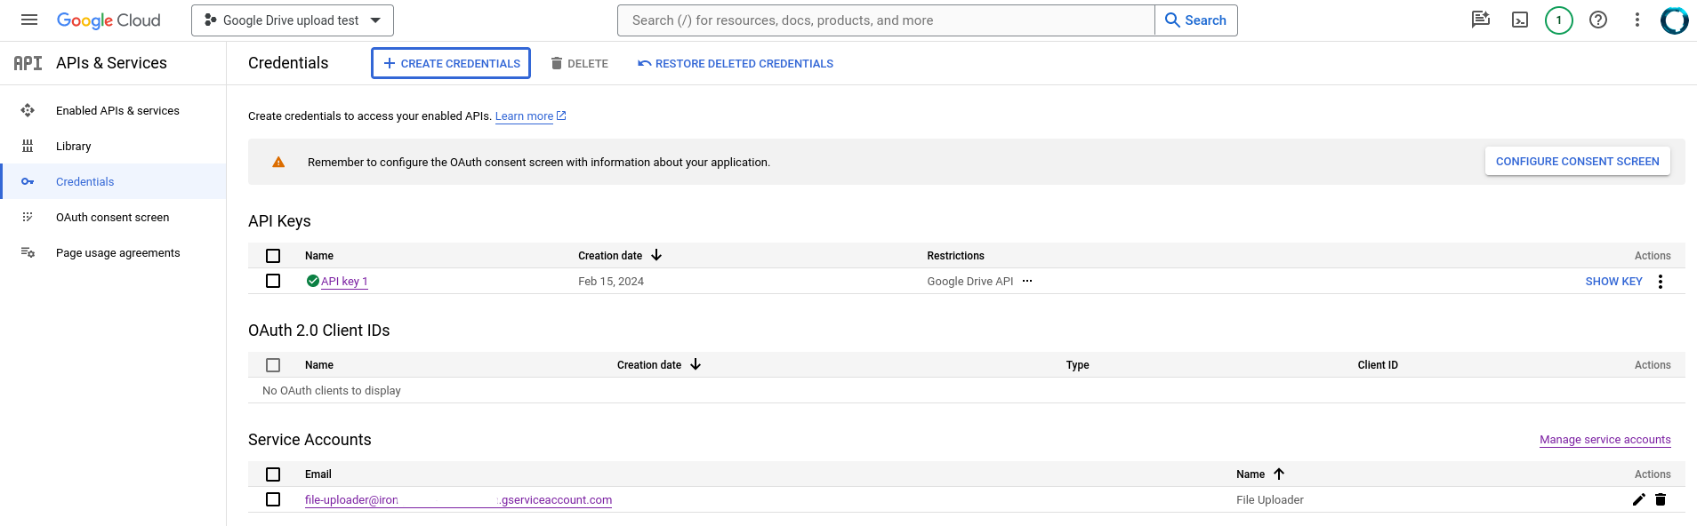Activate Cloud Shell terminal icon
Image resolution: width=1697 pixels, height=526 pixels.
(x=1519, y=20)
